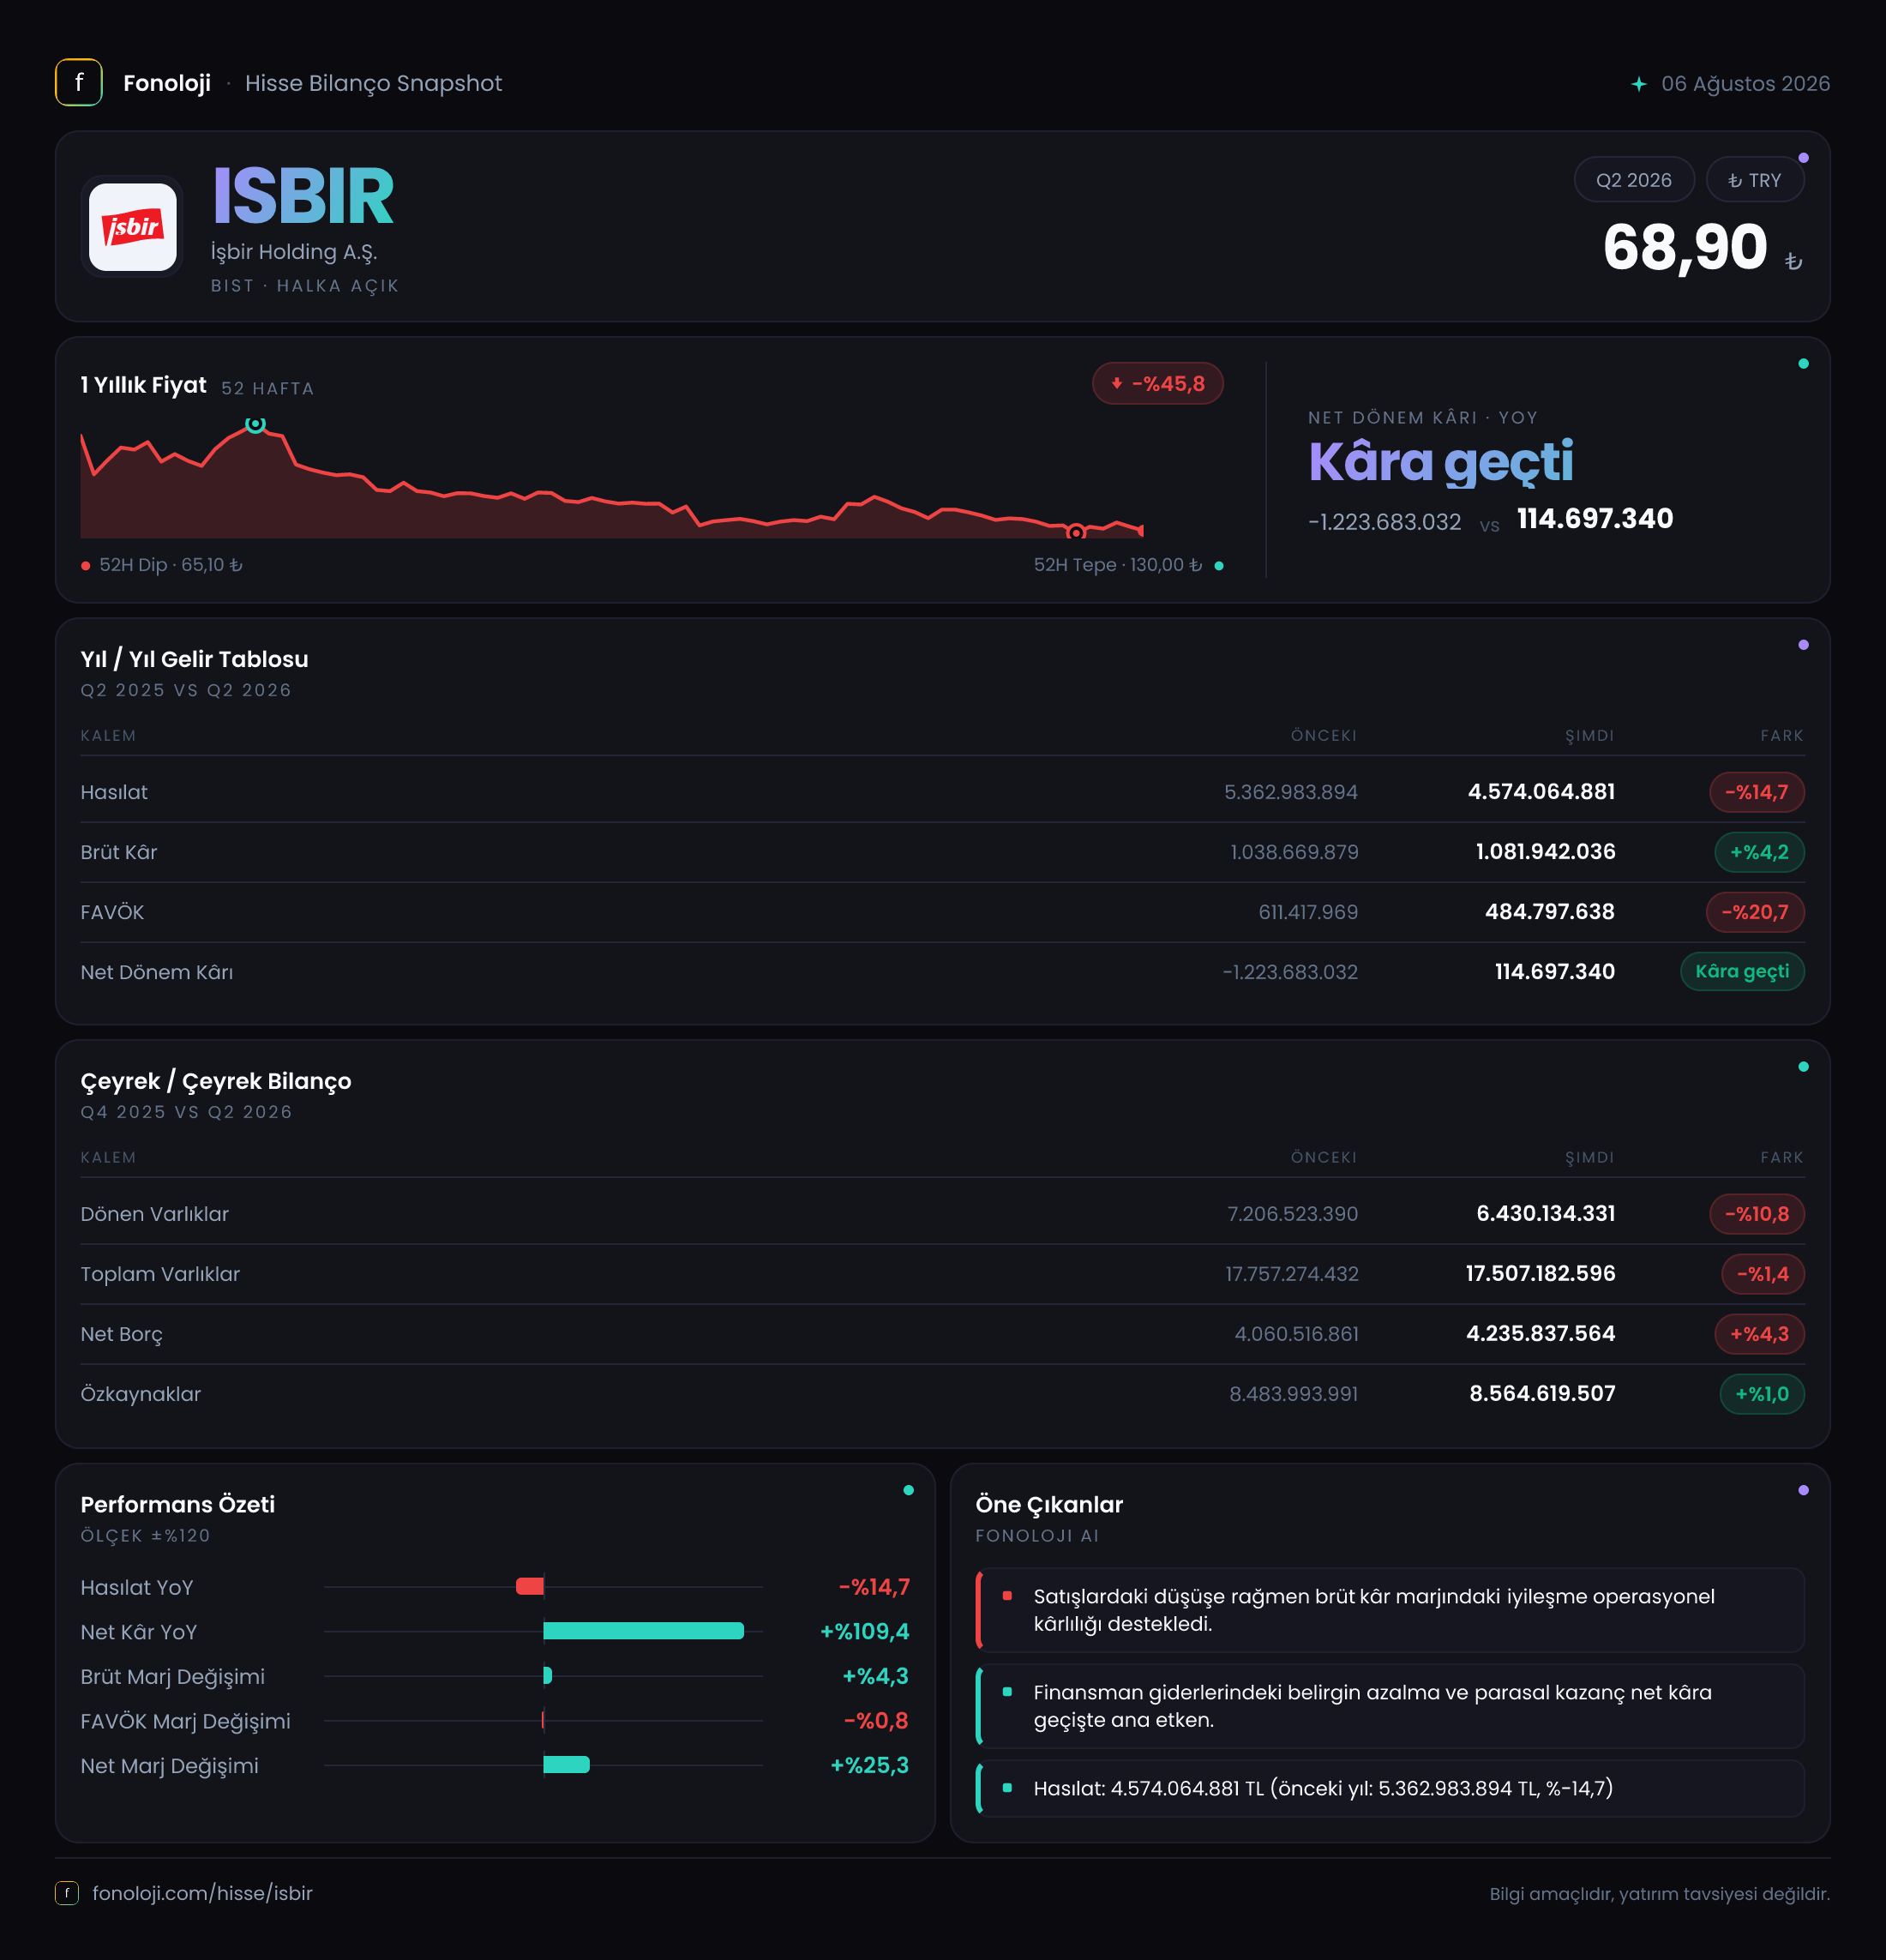This screenshot has width=1886, height=1960.
Task: Click the large Kâra geçti heading
Action: [x=1441, y=463]
